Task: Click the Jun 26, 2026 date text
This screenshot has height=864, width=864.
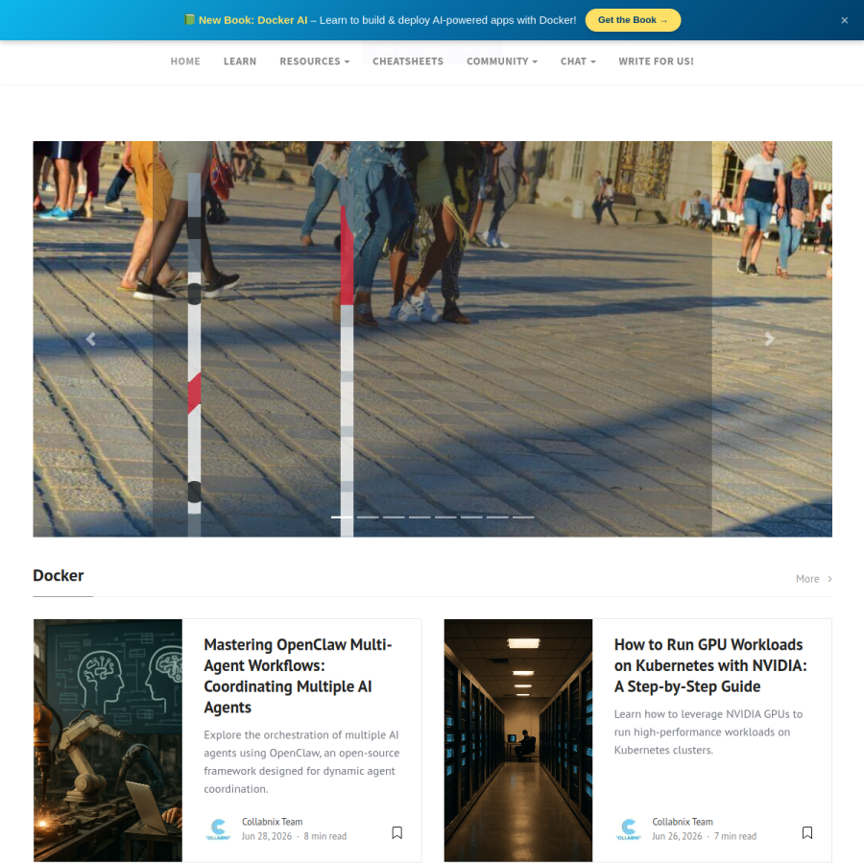Action: point(677,836)
